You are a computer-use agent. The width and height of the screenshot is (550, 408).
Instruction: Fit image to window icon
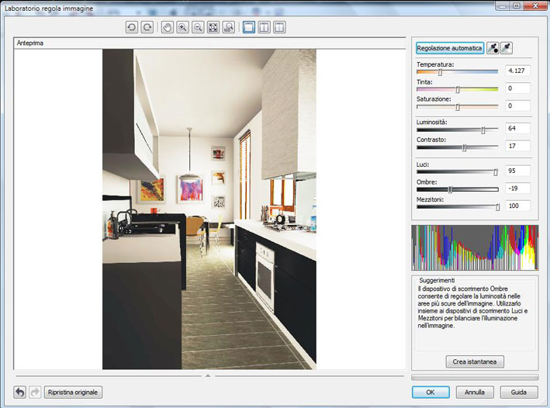213,27
